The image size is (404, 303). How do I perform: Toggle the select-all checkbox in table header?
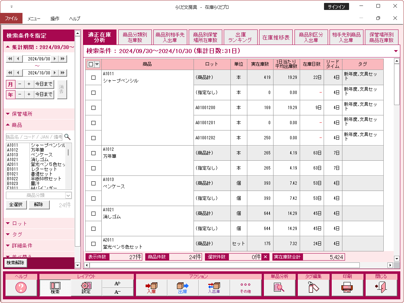tap(90, 63)
